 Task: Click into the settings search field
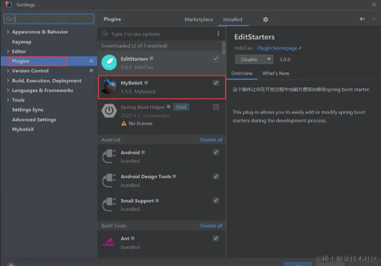click(49, 19)
